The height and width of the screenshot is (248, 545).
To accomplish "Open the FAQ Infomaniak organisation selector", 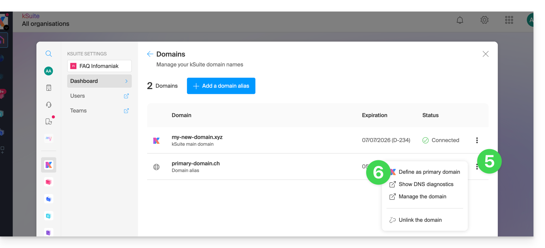I will (99, 66).
